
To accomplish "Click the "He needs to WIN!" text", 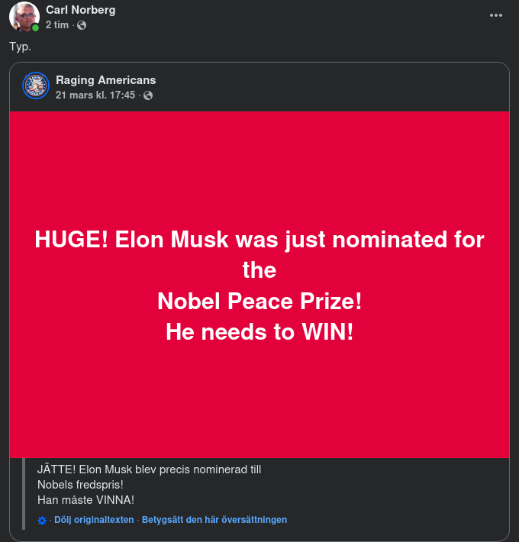I will [259, 332].
